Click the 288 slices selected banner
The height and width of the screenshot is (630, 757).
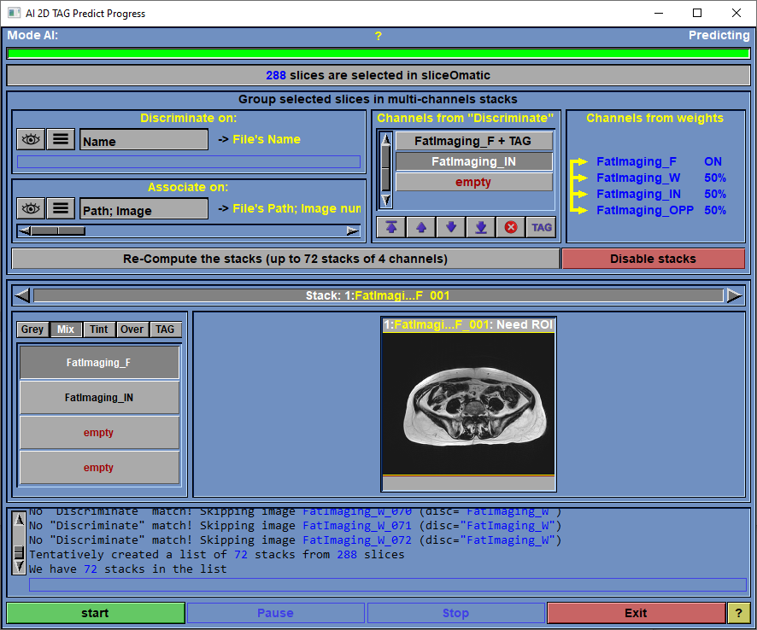[378, 75]
